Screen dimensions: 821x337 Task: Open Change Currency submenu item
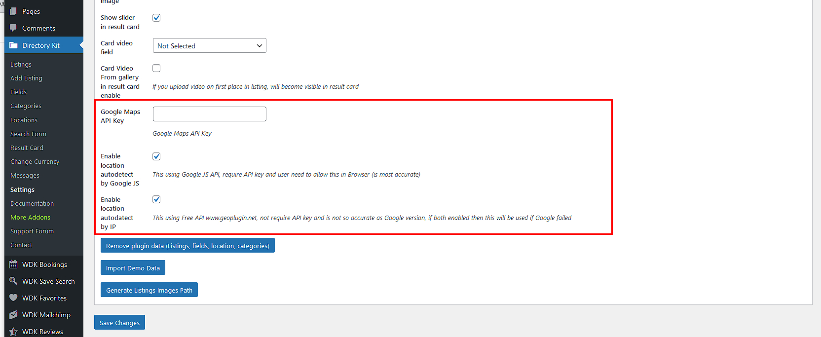click(35, 161)
